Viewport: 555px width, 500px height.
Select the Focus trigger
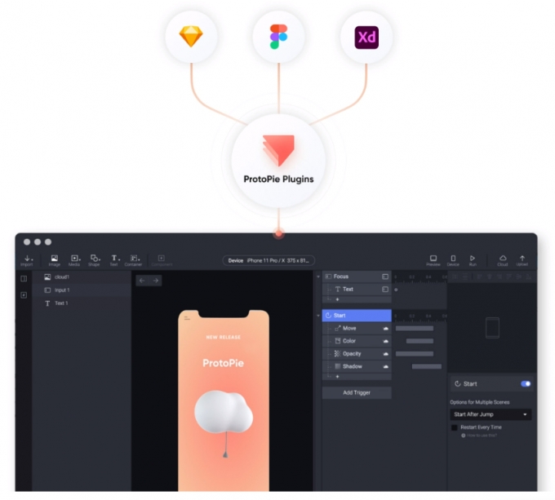[x=357, y=277]
